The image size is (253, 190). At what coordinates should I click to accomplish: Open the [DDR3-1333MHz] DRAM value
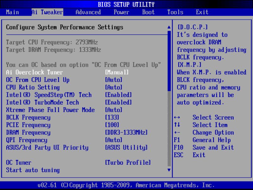126,132
